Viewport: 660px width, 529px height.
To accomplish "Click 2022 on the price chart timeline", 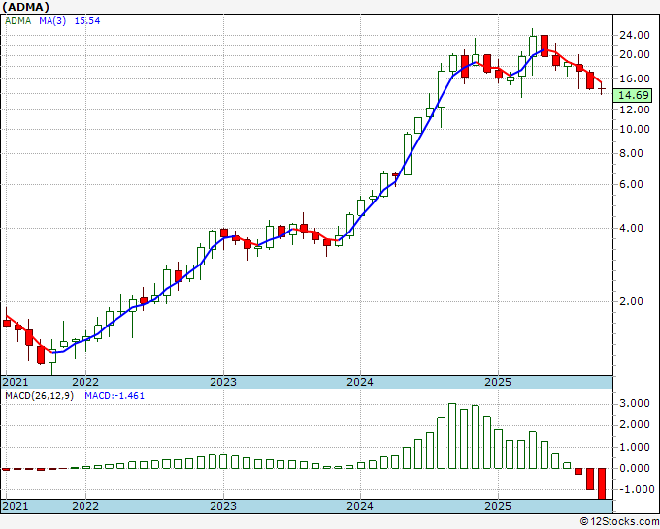I will coord(85,382).
